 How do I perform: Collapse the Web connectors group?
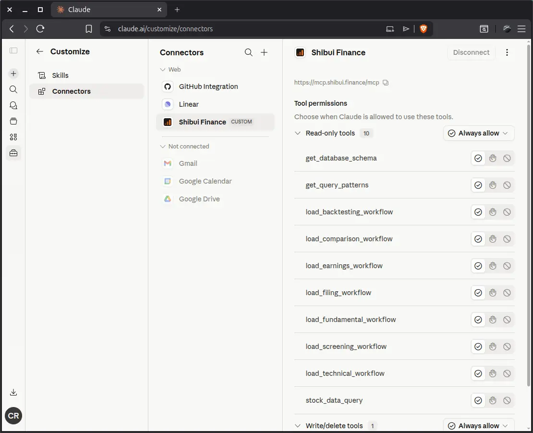point(162,69)
